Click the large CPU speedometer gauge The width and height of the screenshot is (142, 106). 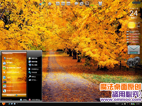coord(131,62)
